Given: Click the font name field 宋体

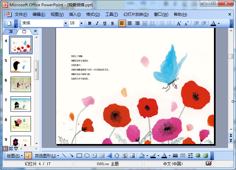Looking at the screenshot, I should point(42,23).
